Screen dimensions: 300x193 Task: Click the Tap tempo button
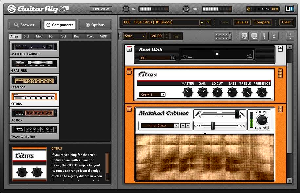(176, 36)
